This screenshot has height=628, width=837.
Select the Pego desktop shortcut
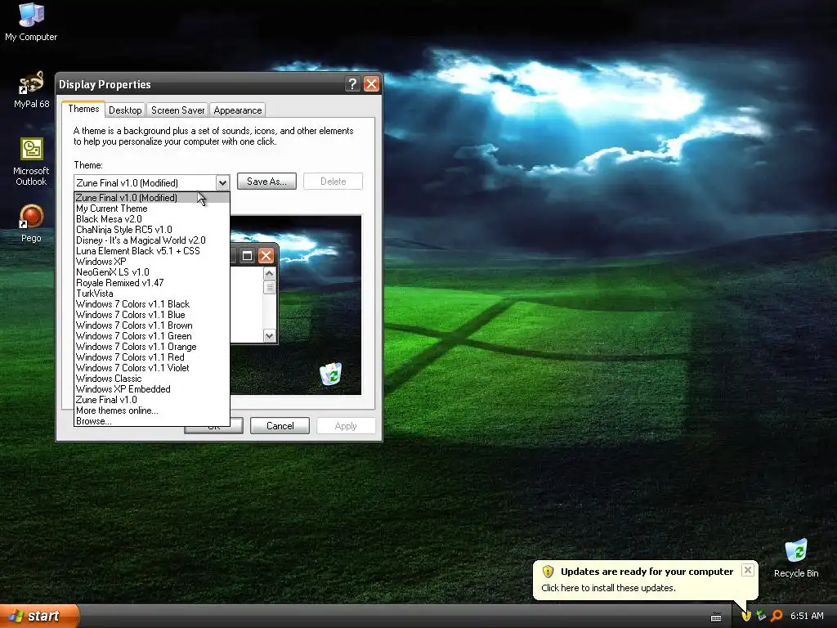tap(31, 223)
